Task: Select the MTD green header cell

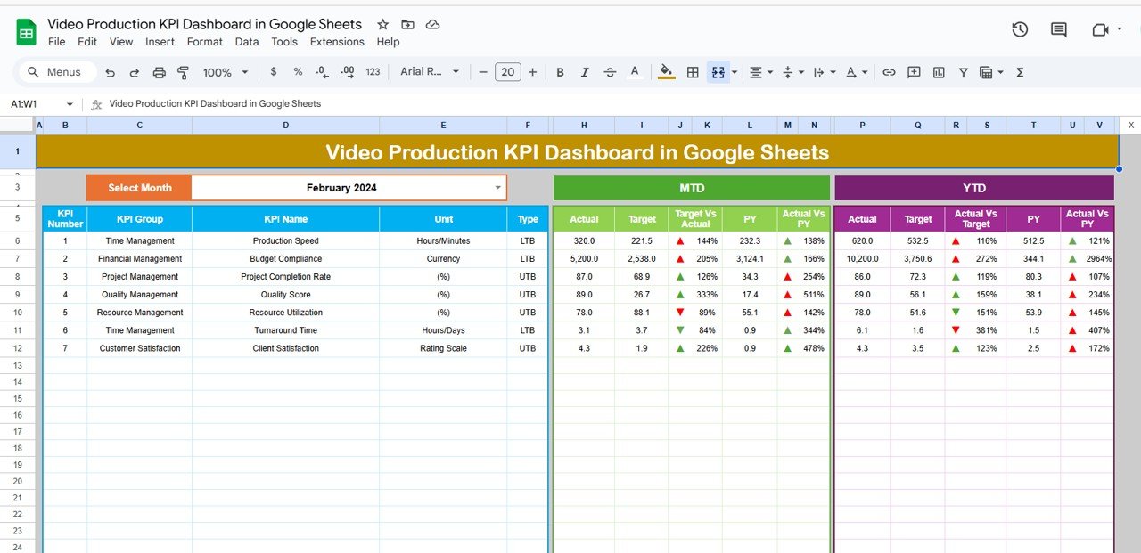Action: (692, 188)
